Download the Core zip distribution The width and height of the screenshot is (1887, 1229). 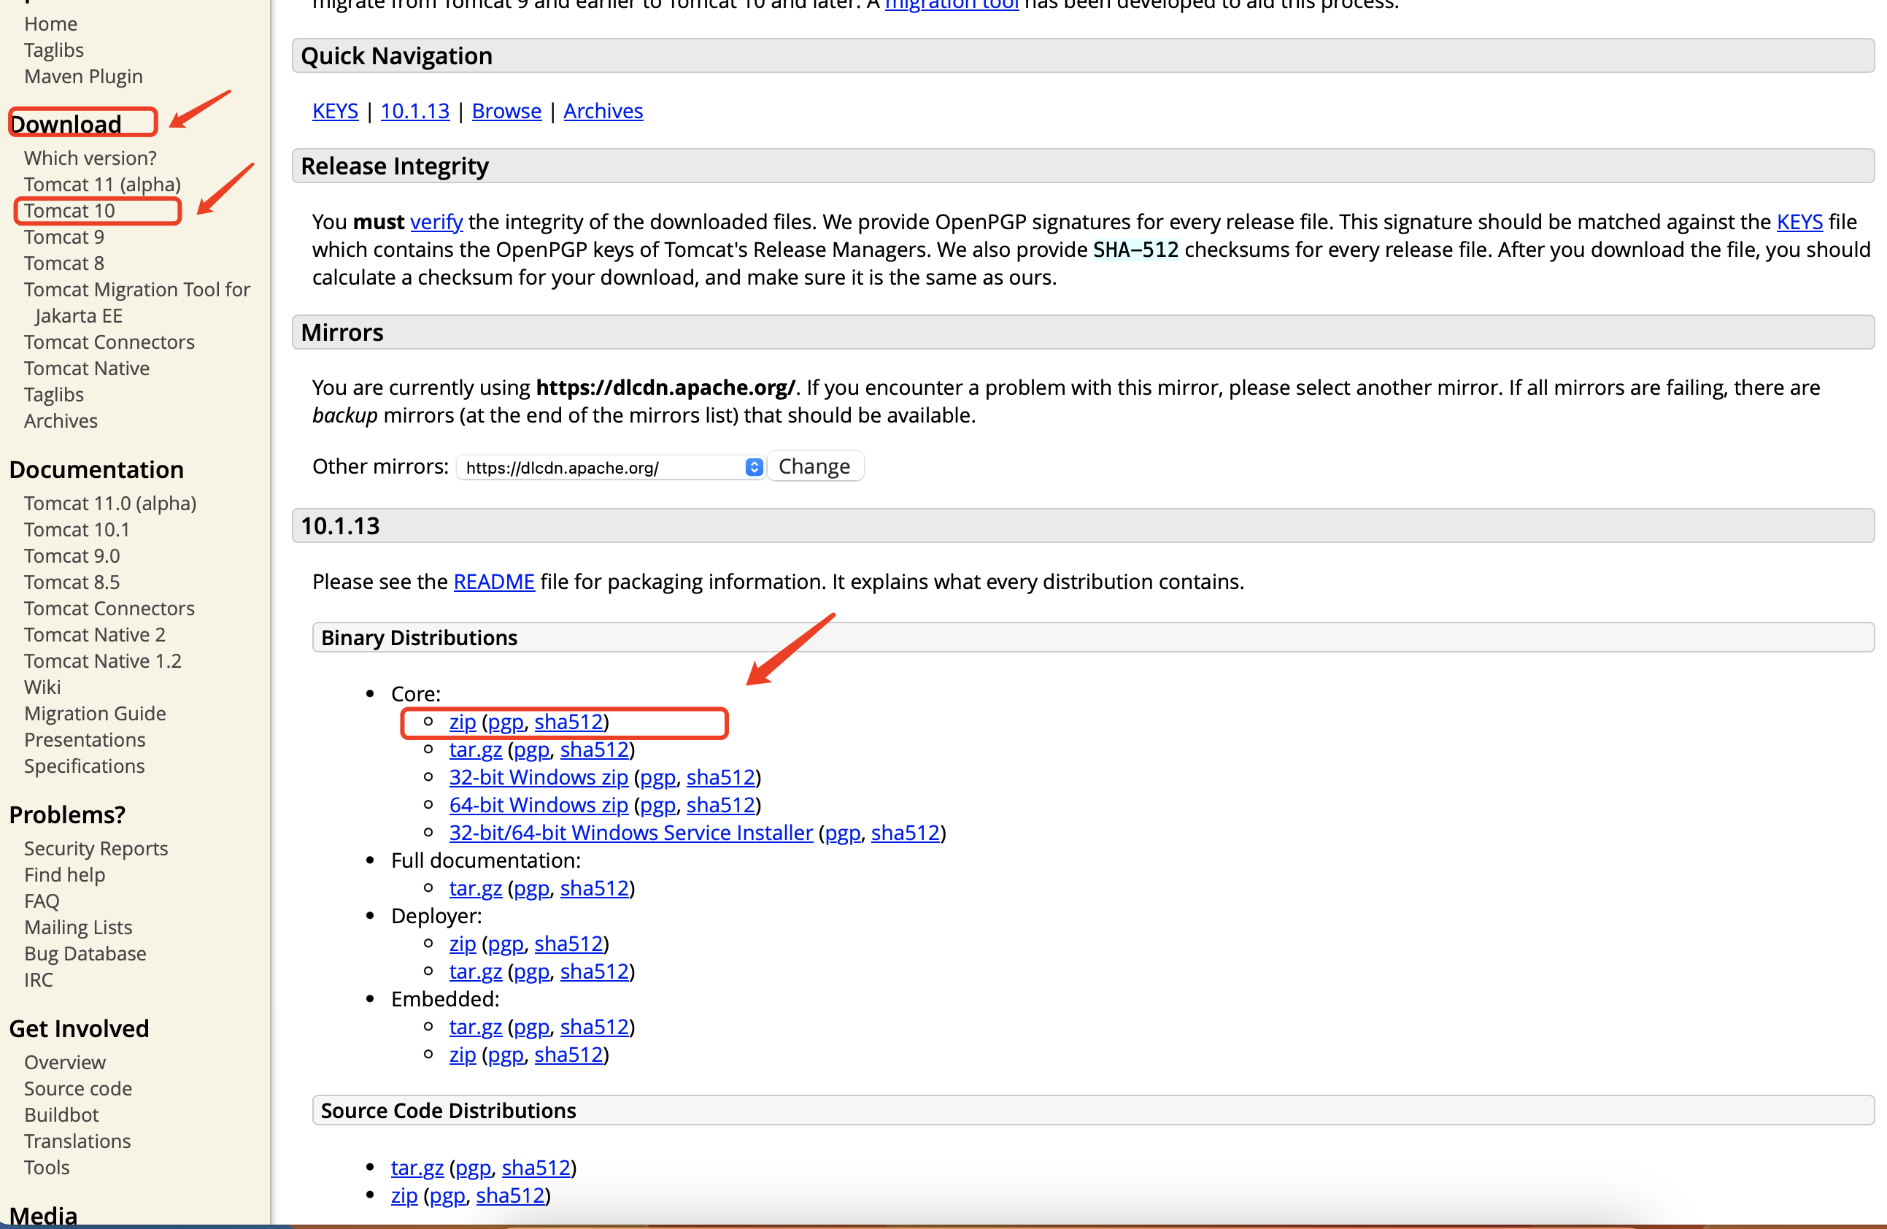(x=462, y=723)
